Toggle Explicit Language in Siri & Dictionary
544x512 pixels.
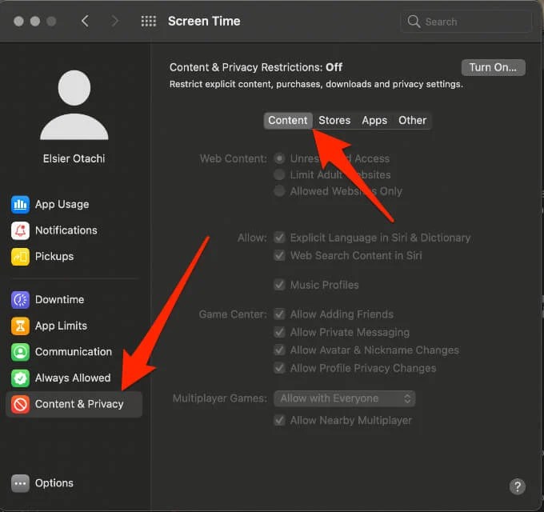coord(279,238)
